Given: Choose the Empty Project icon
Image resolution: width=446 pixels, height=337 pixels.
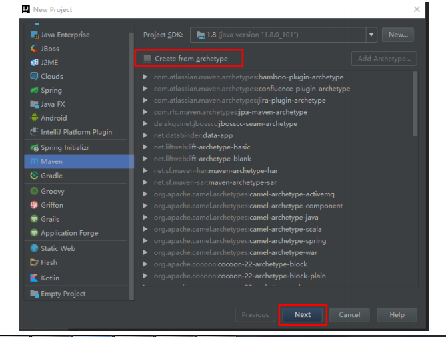Looking at the screenshot, I should (x=34, y=293).
